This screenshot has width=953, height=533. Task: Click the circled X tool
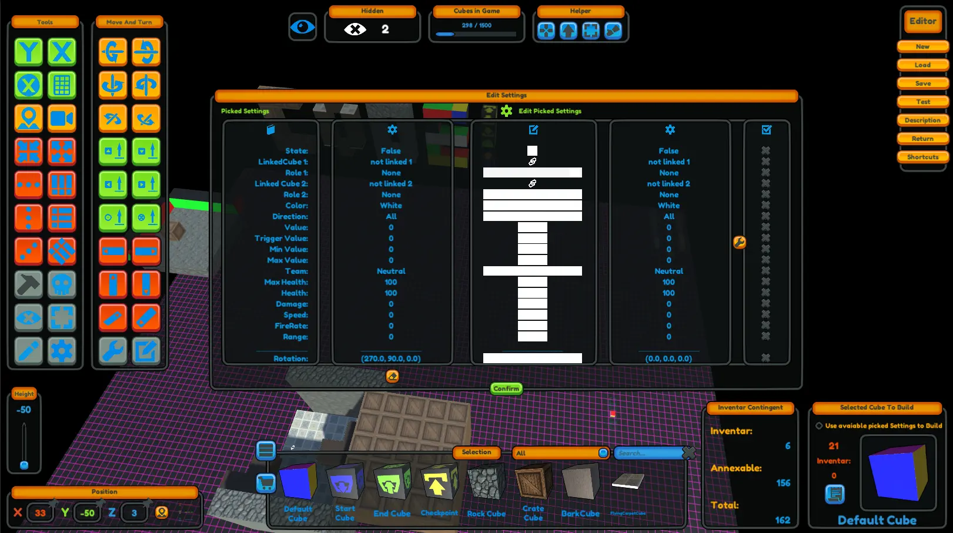tap(28, 85)
